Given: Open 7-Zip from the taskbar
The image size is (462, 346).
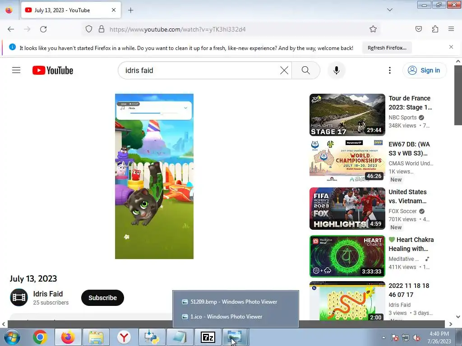Looking at the screenshot, I should coord(208,337).
